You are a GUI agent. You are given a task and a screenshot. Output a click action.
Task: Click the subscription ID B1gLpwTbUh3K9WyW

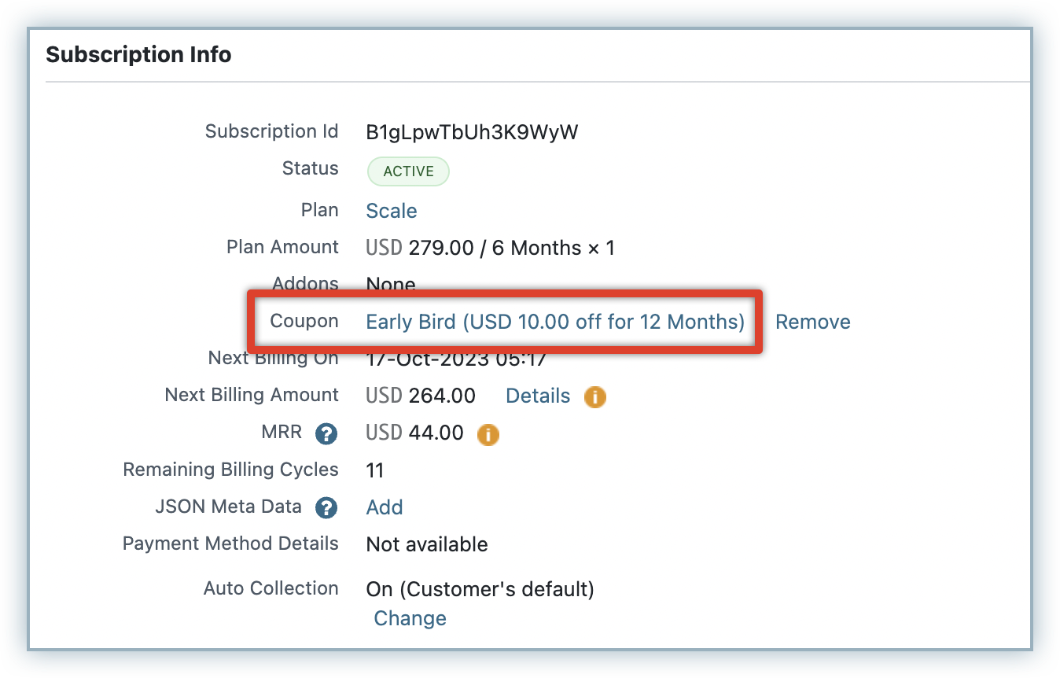click(x=472, y=132)
